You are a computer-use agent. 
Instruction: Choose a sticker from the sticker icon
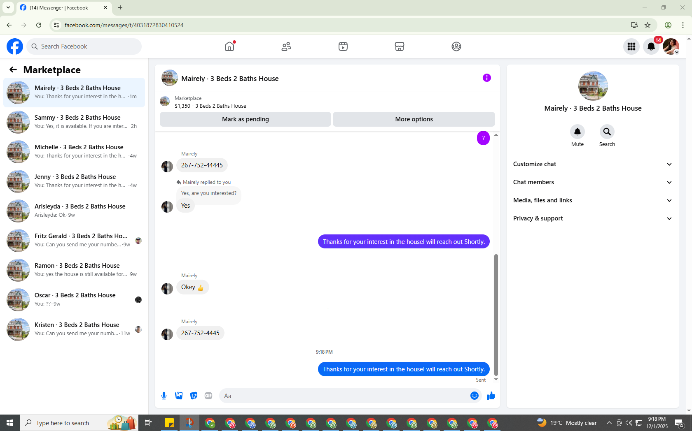pyautogui.click(x=194, y=396)
